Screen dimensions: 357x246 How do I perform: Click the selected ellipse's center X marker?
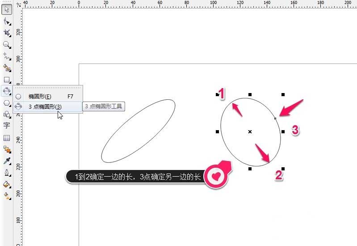(250, 132)
